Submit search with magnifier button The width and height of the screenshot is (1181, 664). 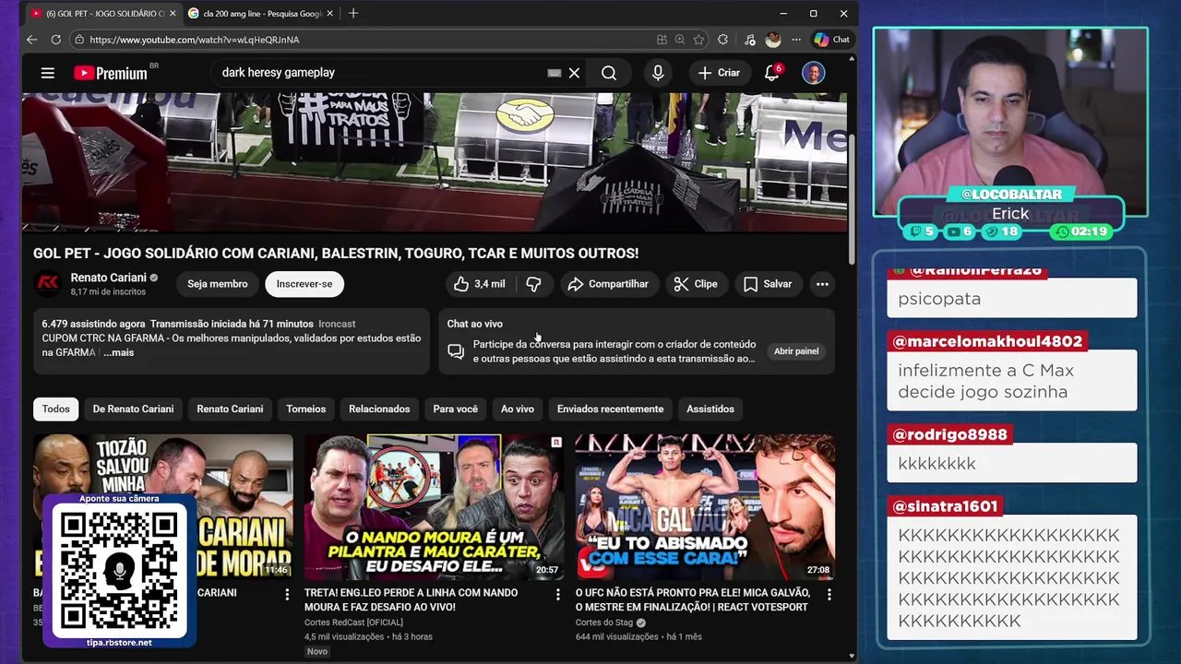(x=609, y=73)
